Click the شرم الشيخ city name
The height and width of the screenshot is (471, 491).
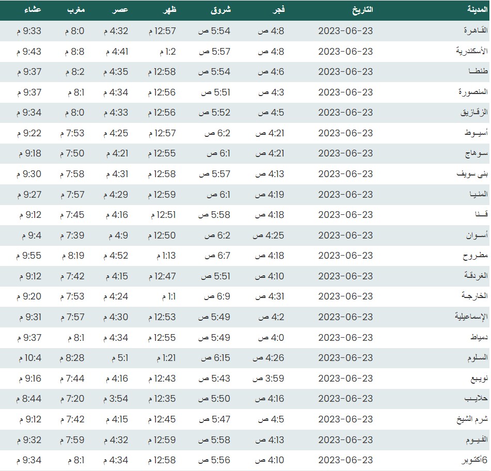(469, 419)
